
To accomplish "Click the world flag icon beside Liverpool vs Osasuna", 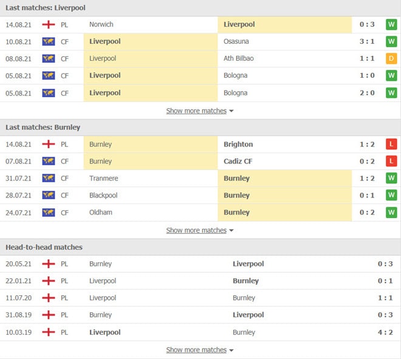I will 49,41.
